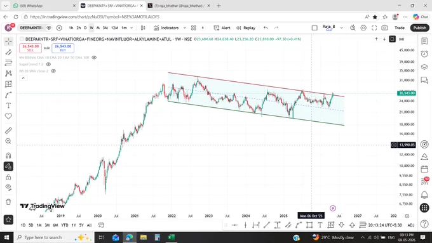The width and height of the screenshot is (432, 243).
Task: Create an Alert
Action: point(222,28)
